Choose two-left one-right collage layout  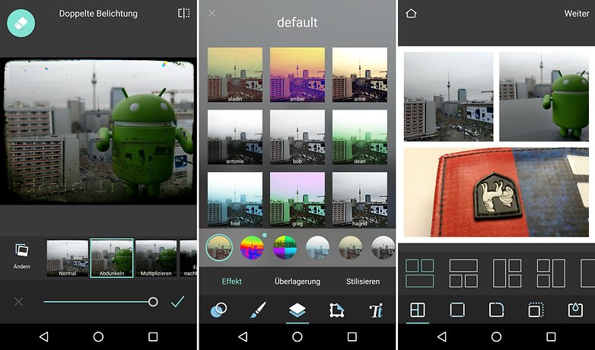point(551,273)
